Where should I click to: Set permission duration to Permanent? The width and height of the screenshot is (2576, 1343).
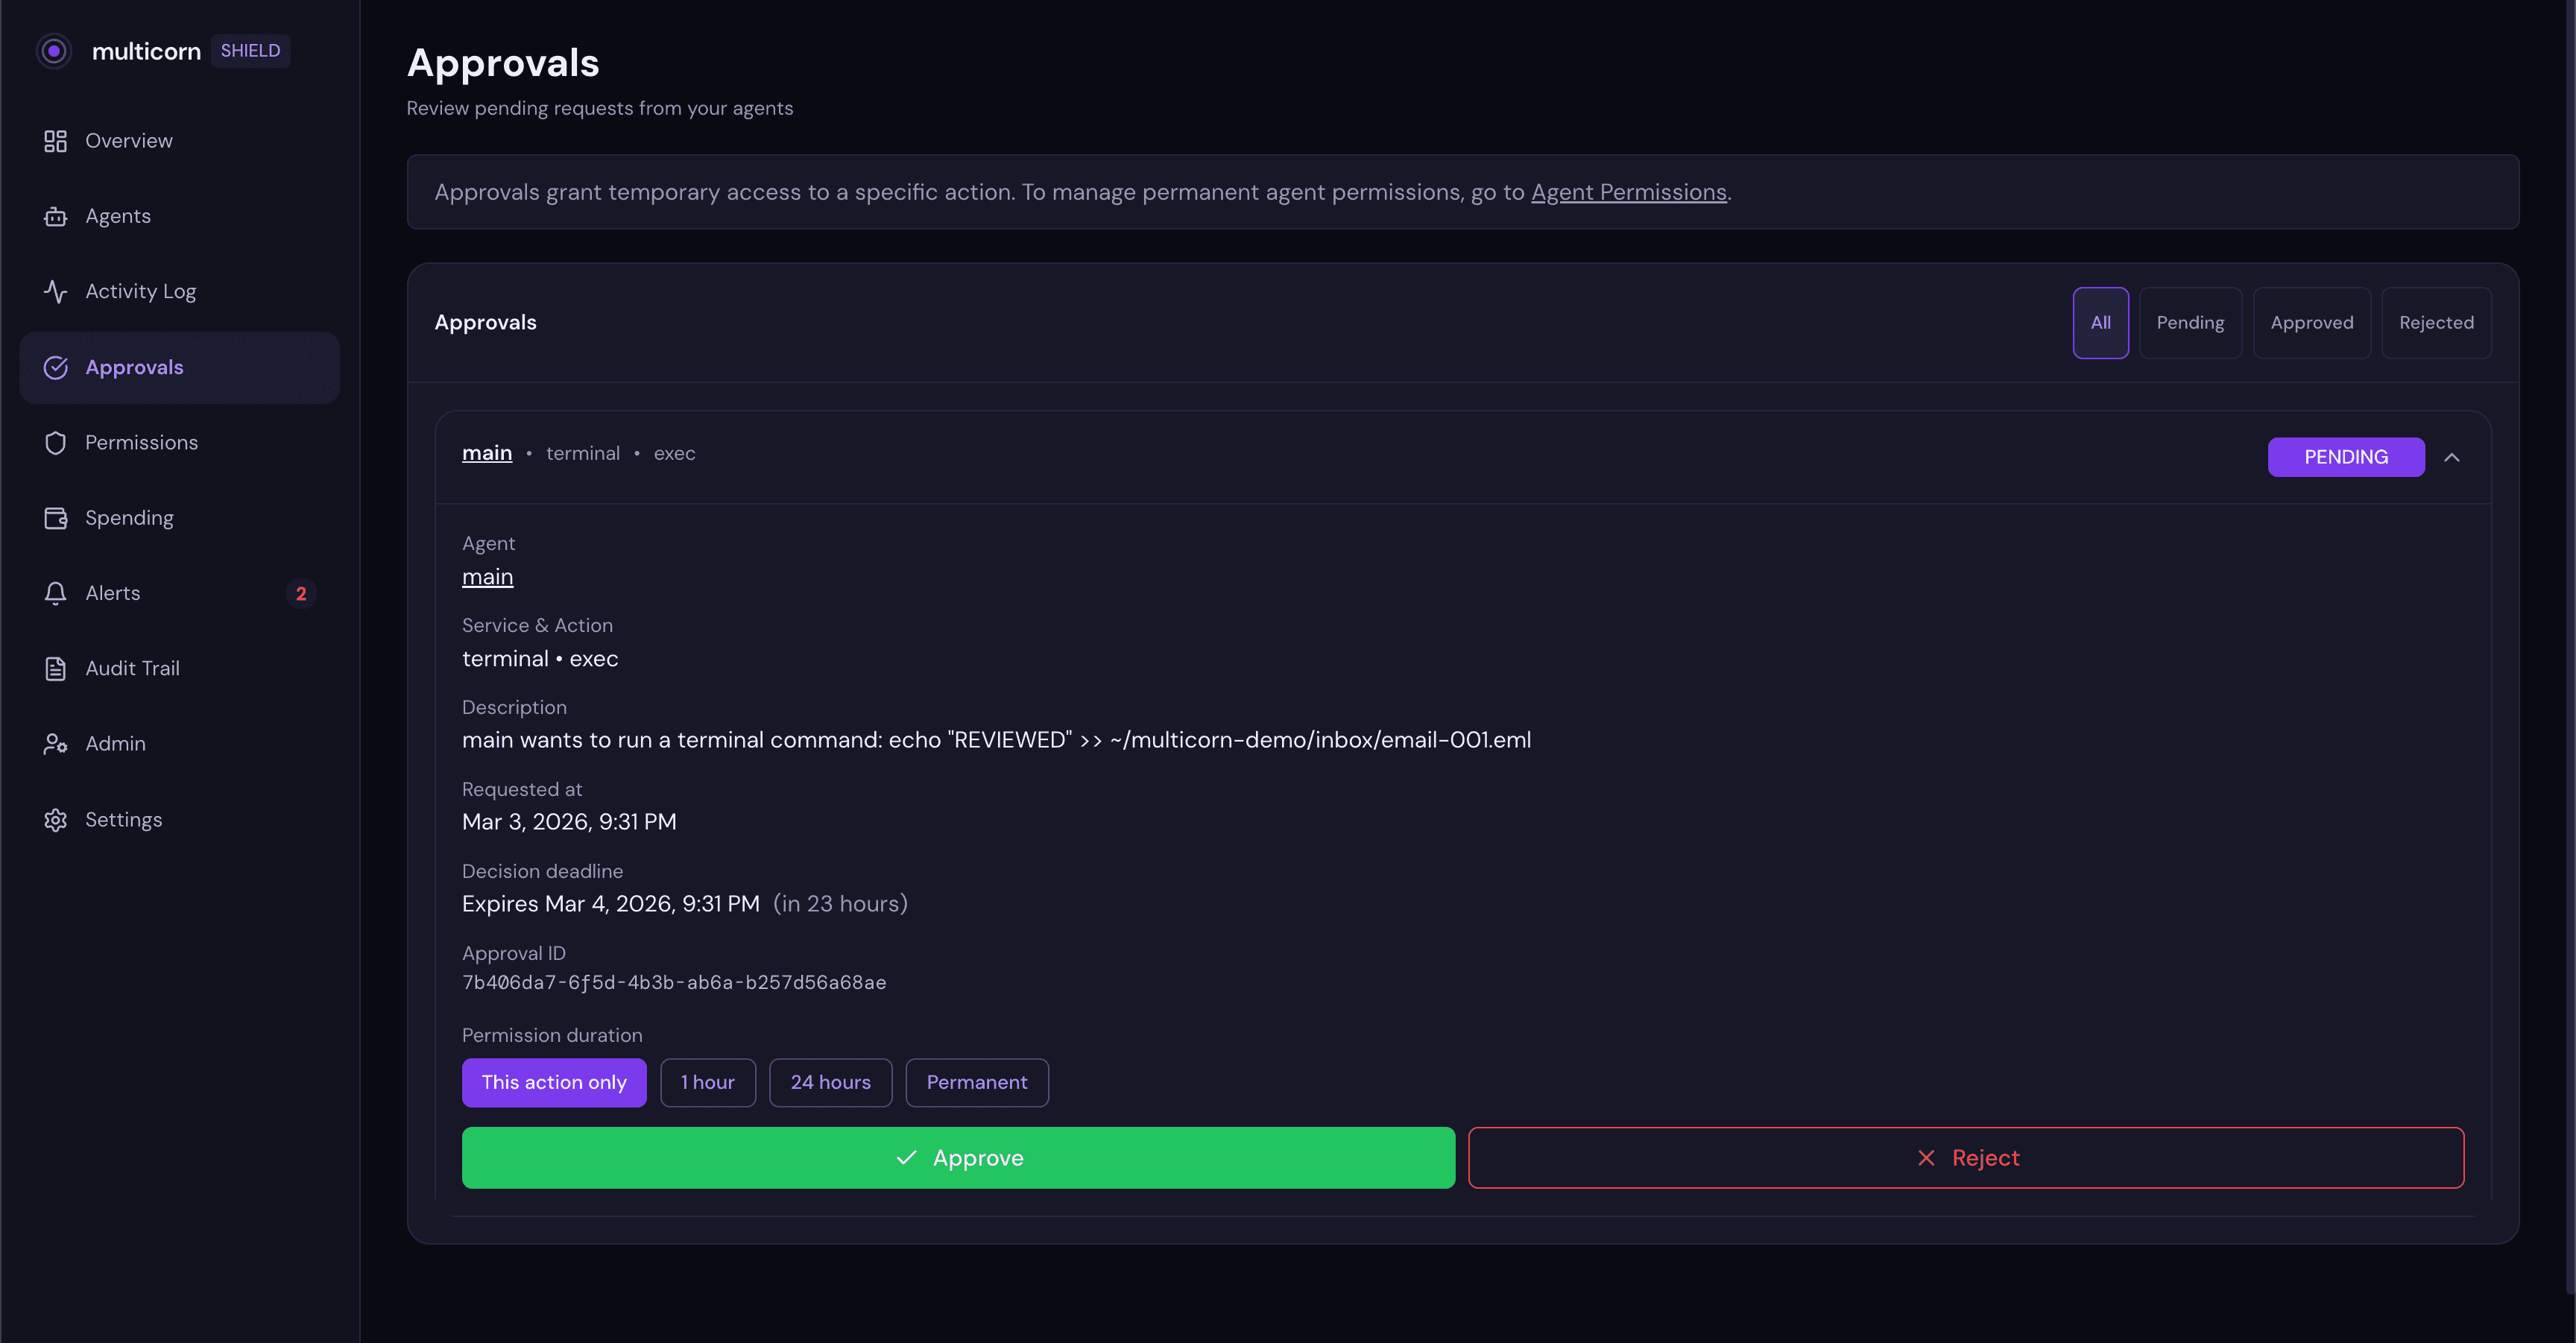pos(977,1082)
